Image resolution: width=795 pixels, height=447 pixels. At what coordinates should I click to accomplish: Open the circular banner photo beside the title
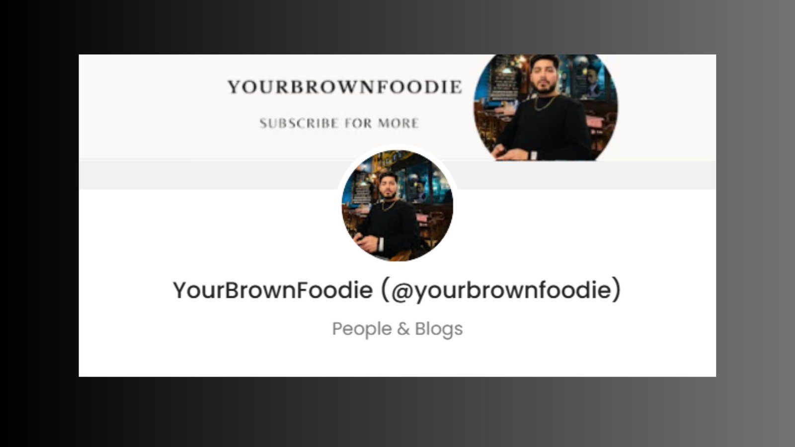pyautogui.click(x=546, y=107)
